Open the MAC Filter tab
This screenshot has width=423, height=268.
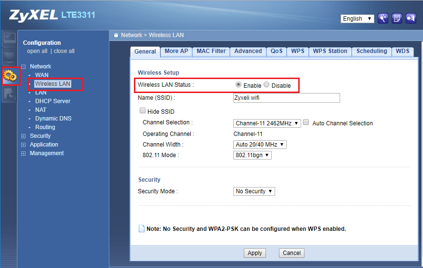211,51
